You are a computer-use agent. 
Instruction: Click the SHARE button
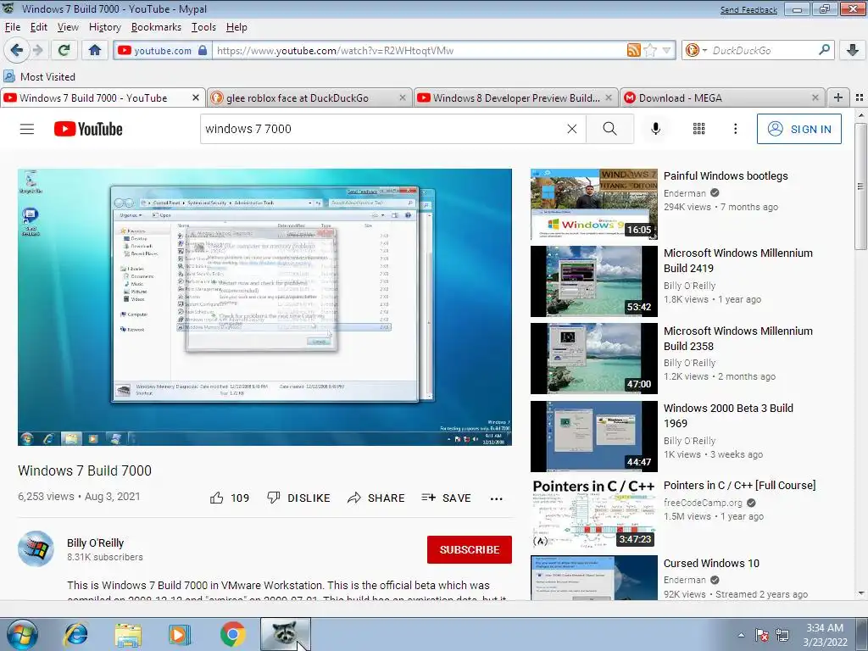[x=376, y=498]
